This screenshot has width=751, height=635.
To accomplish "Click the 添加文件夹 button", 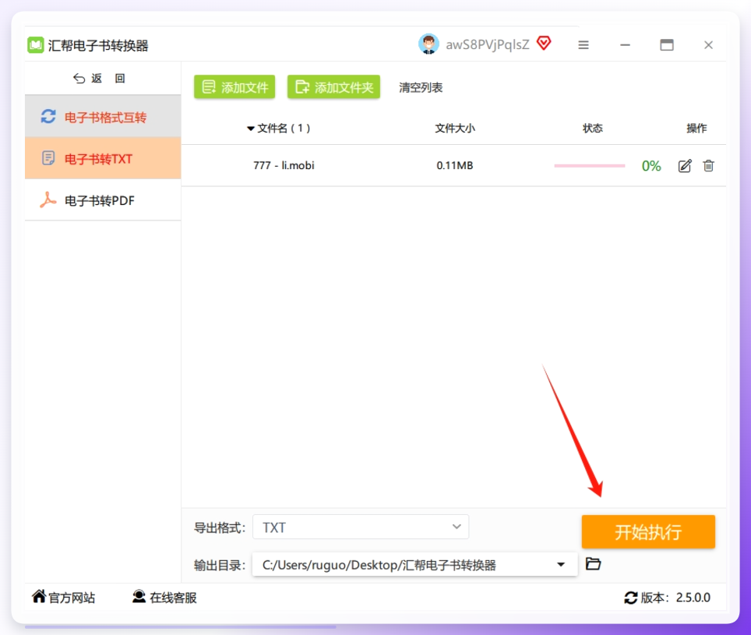I will 334,87.
